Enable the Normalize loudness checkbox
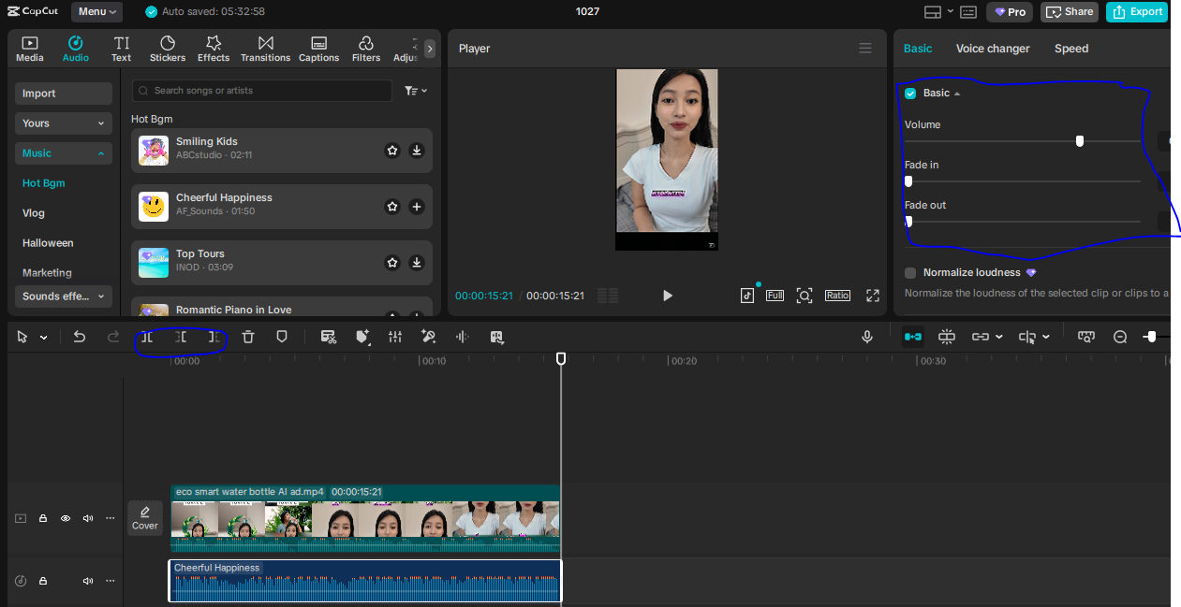 point(910,273)
